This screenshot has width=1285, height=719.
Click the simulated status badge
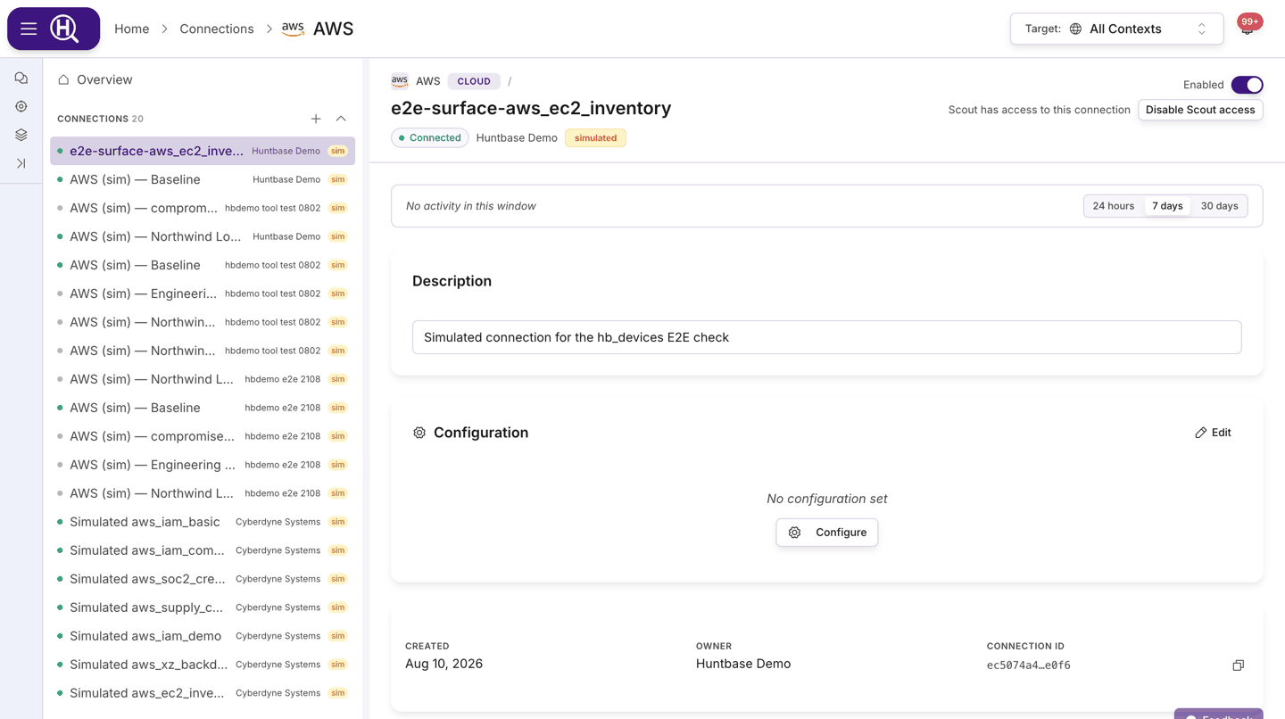pyautogui.click(x=595, y=138)
